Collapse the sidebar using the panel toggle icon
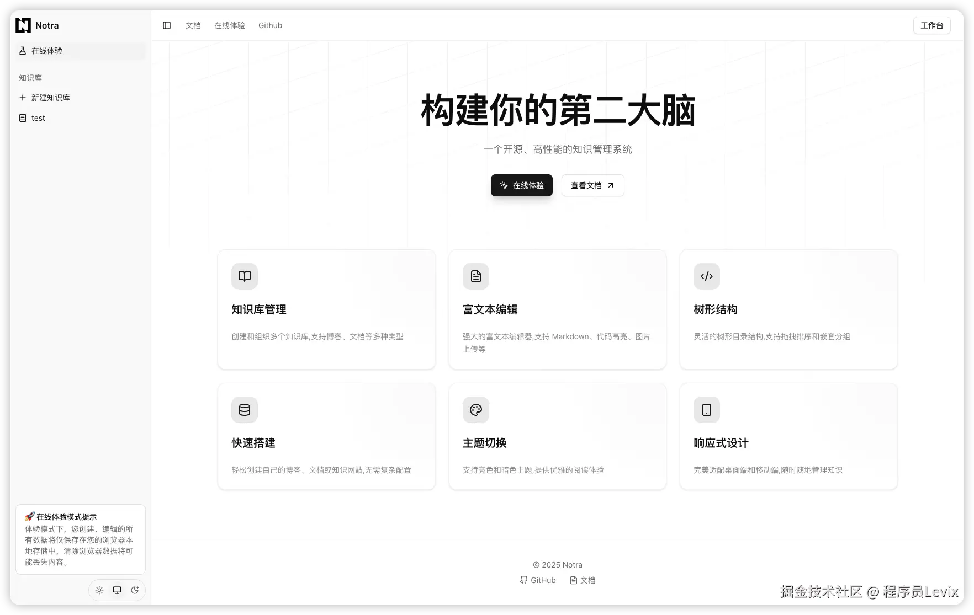The height and width of the screenshot is (615, 974). coord(166,25)
